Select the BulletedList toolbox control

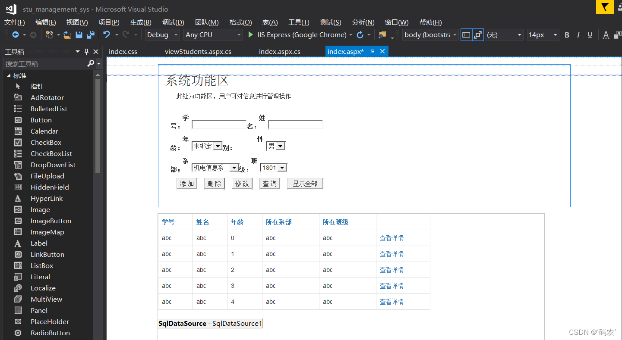coord(49,109)
